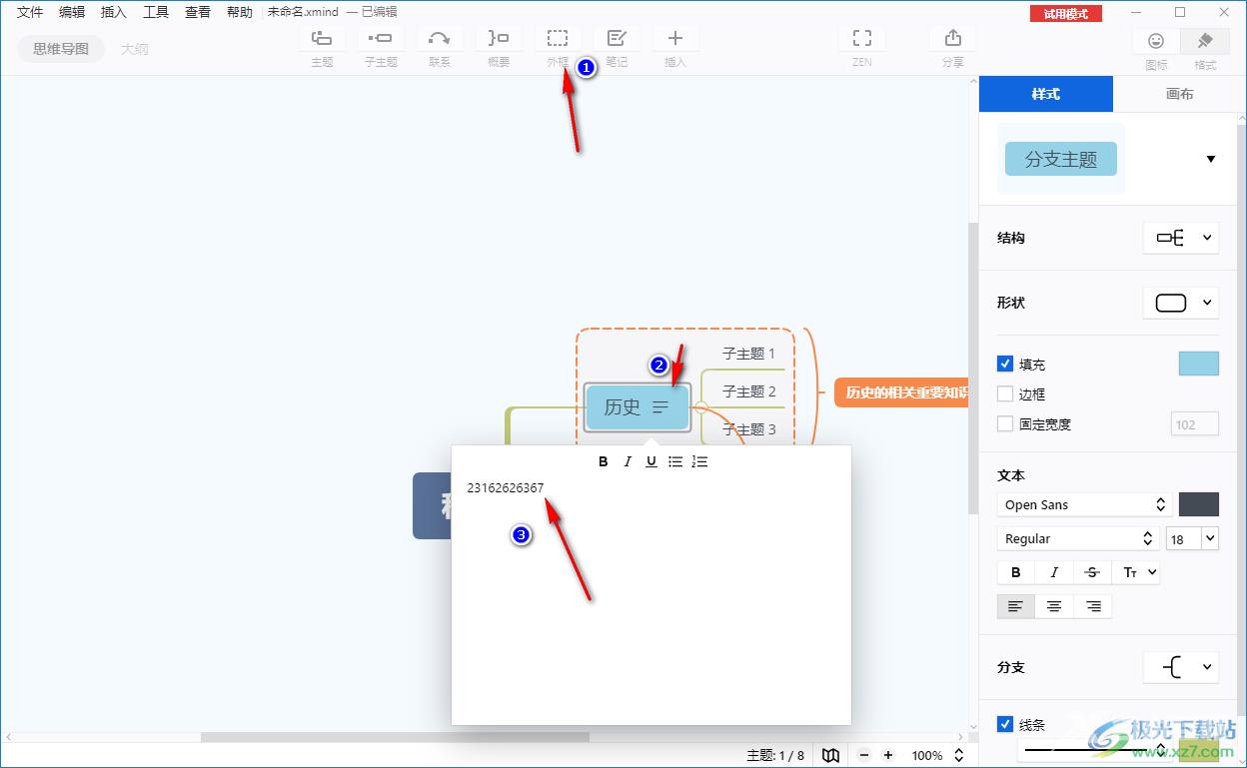Click the note text 23162626367

point(506,487)
